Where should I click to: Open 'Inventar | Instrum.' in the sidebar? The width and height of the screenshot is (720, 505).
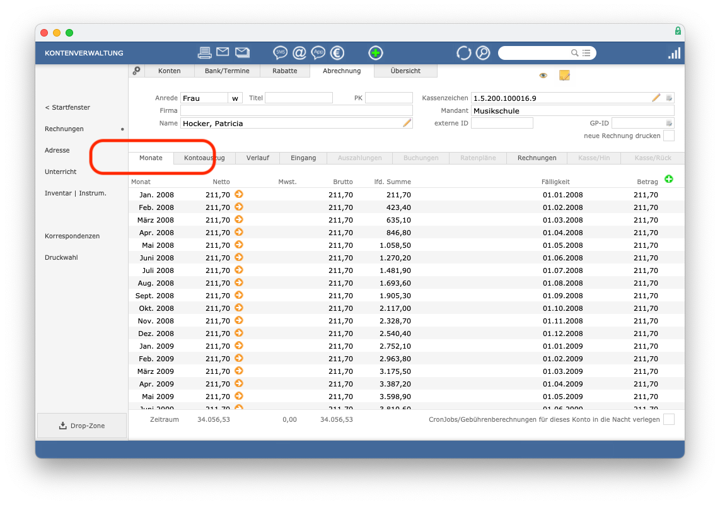pos(76,194)
